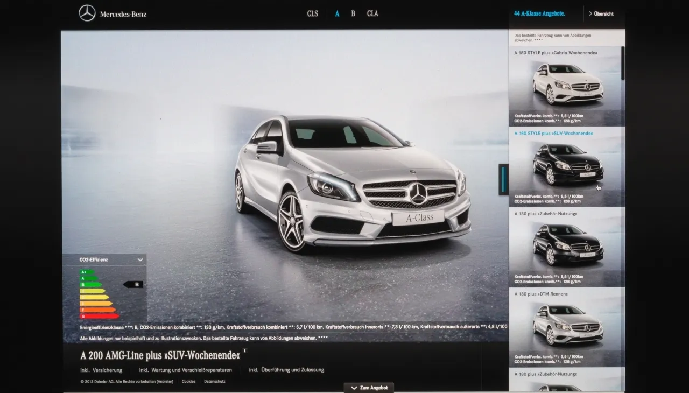Open the Cookies link in footer

(x=188, y=381)
